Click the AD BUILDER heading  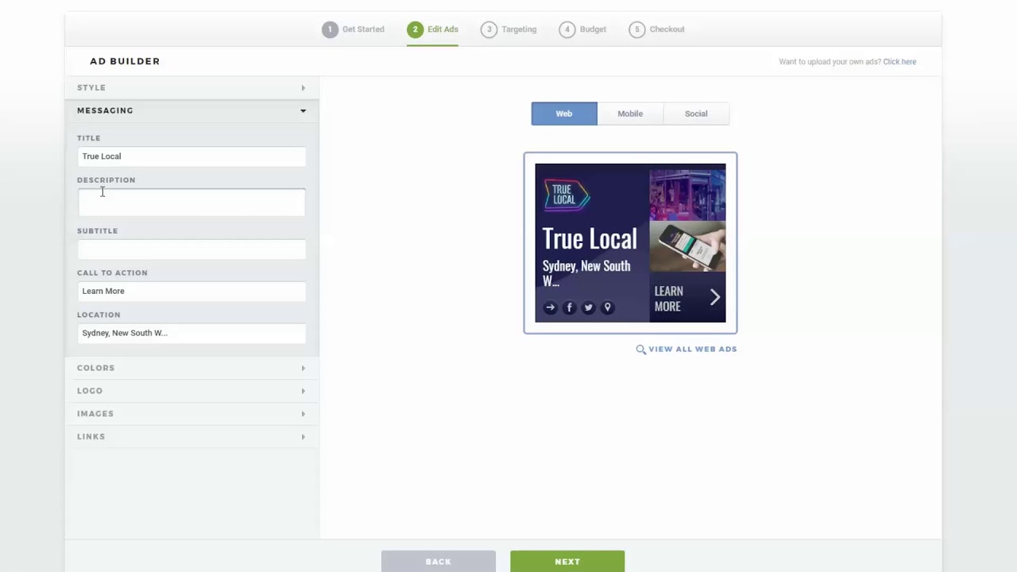coord(125,61)
